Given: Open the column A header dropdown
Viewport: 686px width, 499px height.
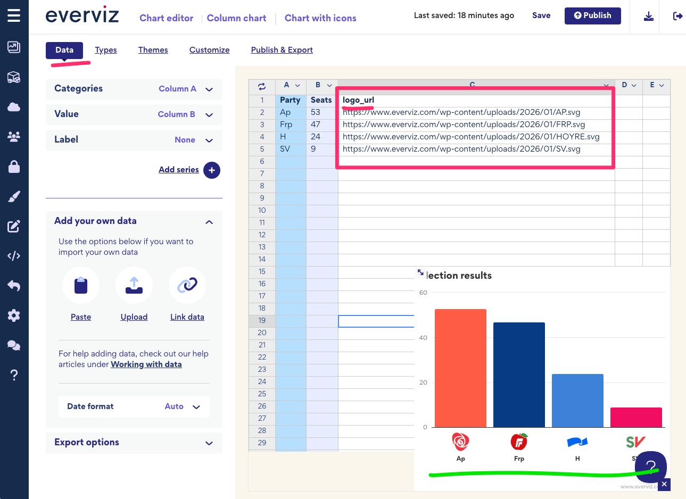Looking at the screenshot, I should [x=297, y=86].
